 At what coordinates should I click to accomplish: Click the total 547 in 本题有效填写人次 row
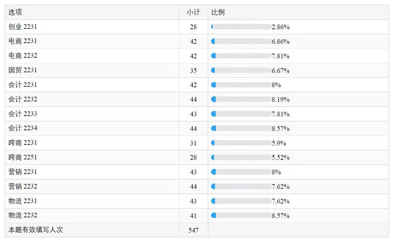click(x=194, y=230)
